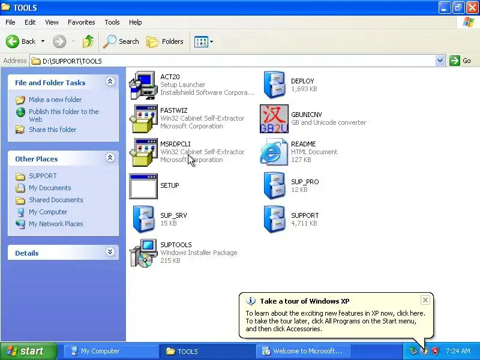Click the Make a new folder icon
Screen dimensions: 480x360
(20, 100)
